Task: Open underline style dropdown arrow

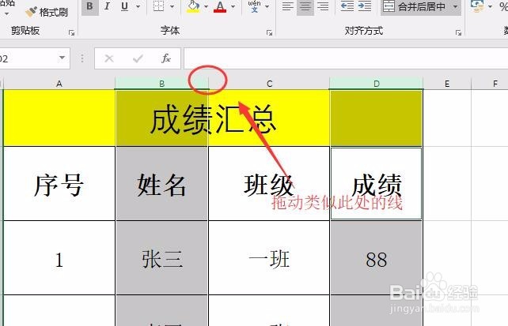Action: coord(138,7)
